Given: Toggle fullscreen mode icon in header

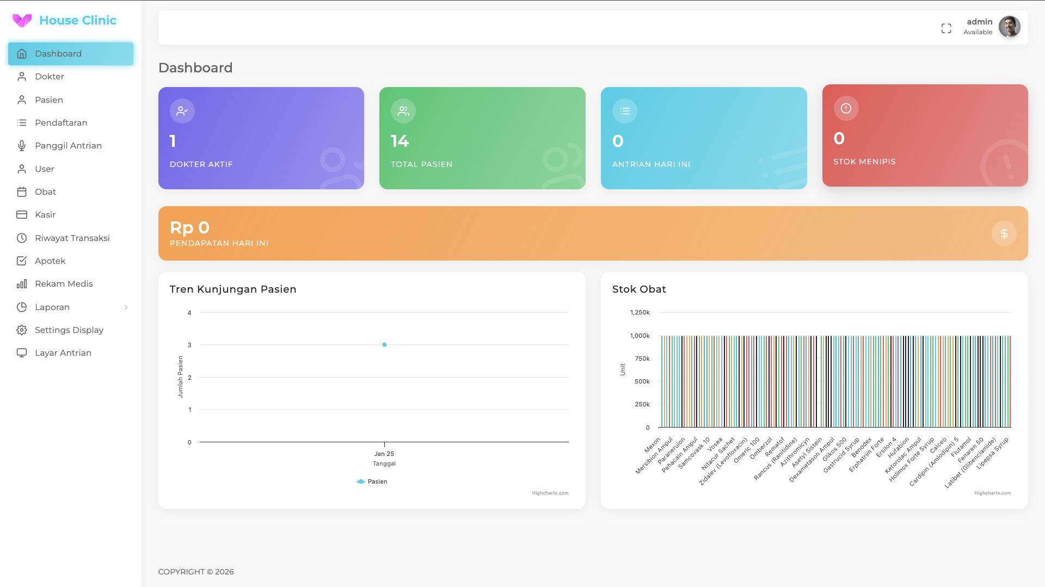Looking at the screenshot, I should click(946, 28).
